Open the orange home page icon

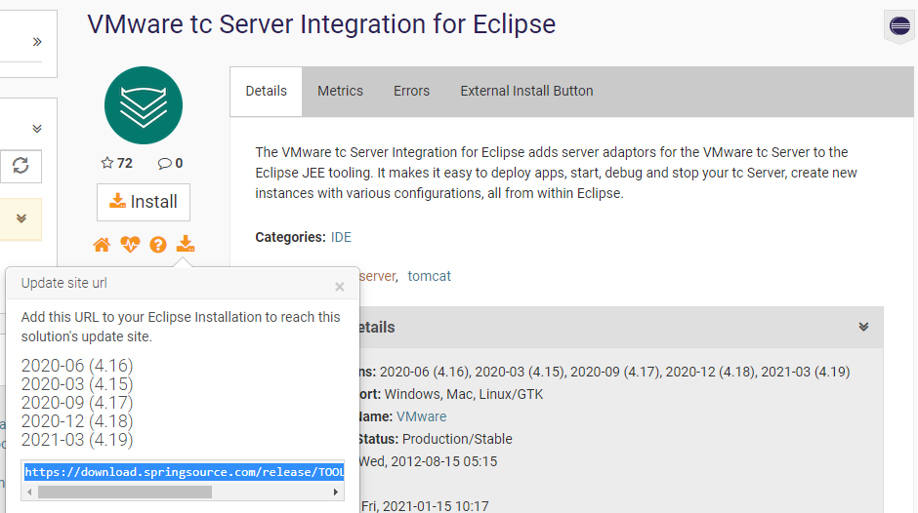click(102, 245)
